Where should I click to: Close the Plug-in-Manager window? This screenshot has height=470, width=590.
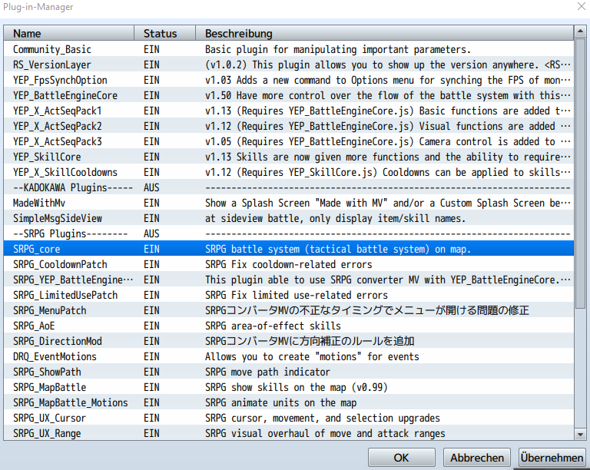tap(582, 6)
